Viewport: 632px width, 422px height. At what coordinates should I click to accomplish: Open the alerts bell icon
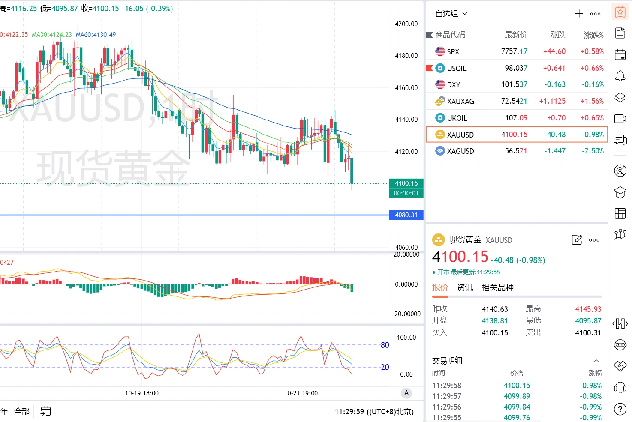[x=620, y=76]
